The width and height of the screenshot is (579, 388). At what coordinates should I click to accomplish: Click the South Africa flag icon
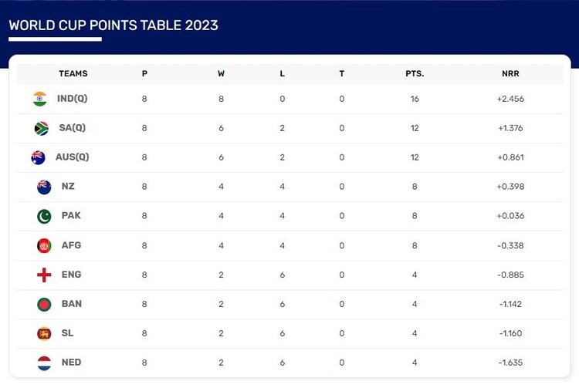(x=42, y=128)
